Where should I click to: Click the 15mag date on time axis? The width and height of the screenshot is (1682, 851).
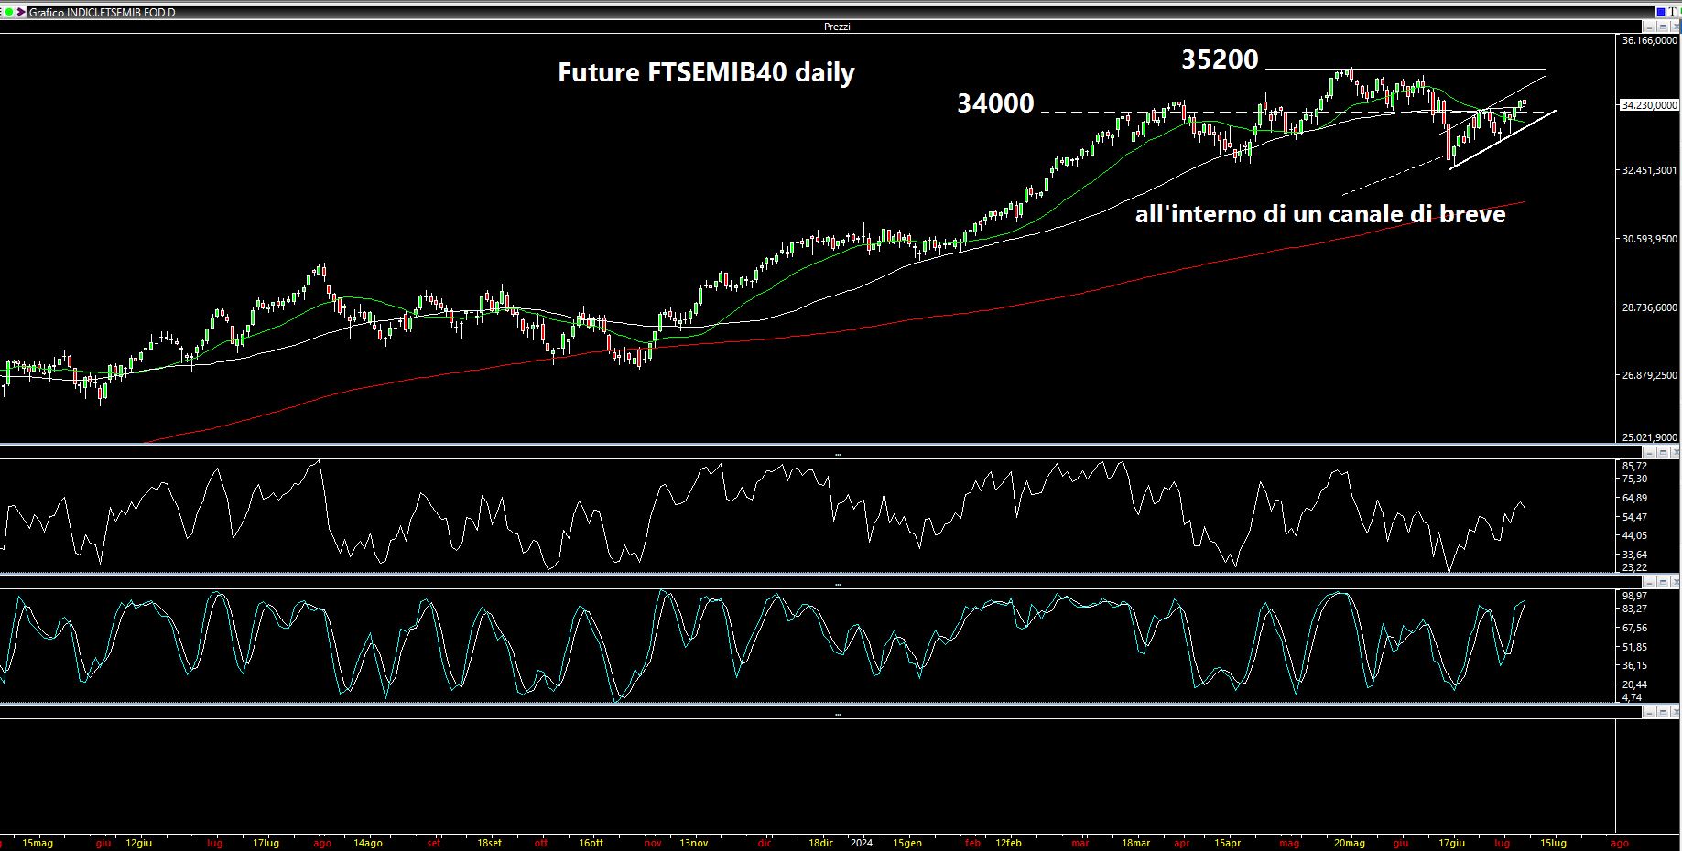[x=38, y=843]
